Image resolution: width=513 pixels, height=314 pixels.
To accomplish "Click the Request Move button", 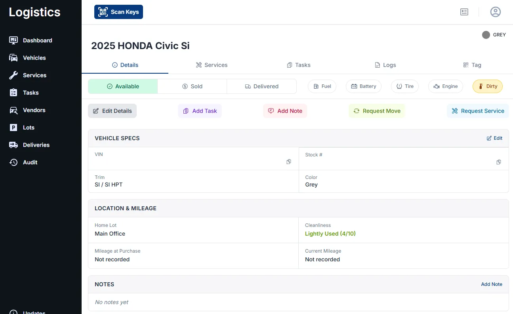I will pos(377,111).
